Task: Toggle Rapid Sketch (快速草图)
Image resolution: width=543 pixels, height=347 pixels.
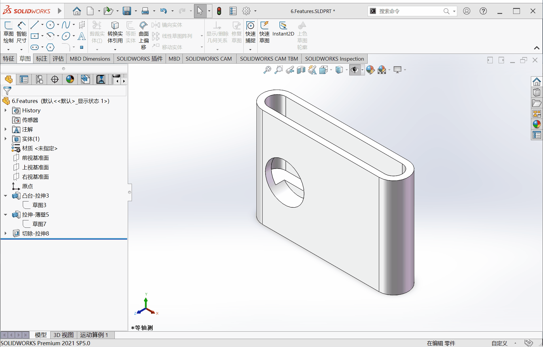Action: 264,33
